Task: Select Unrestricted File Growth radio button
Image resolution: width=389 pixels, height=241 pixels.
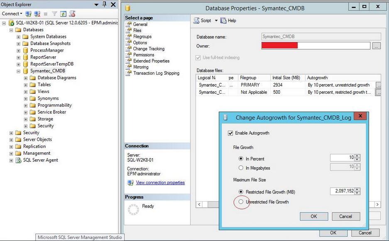Action: [x=241, y=202]
